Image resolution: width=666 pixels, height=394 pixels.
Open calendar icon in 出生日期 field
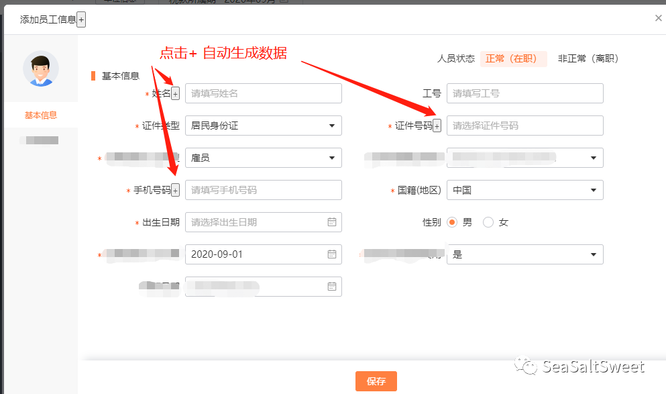click(x=332, y=222)
